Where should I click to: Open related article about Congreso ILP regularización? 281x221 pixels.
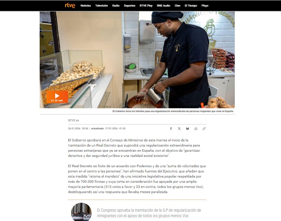[x=149, y=213]
